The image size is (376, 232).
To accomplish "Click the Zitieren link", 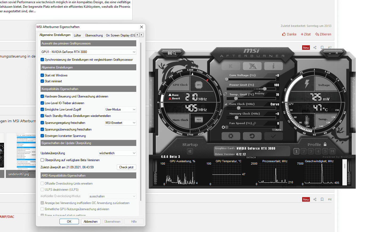I will click(x=323, y=34).
